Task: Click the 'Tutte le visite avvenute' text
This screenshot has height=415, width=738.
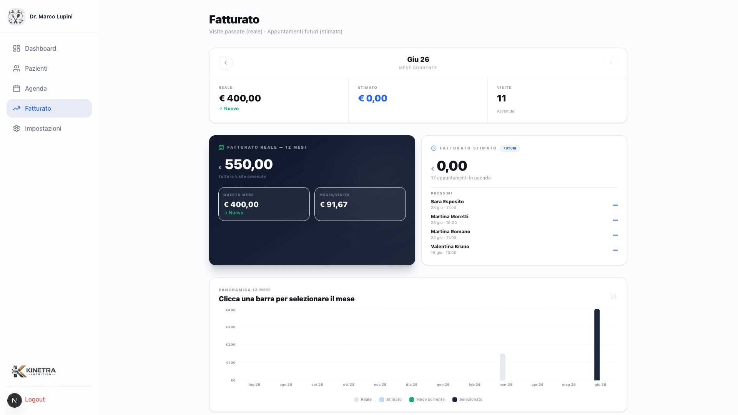Action: 242,177
